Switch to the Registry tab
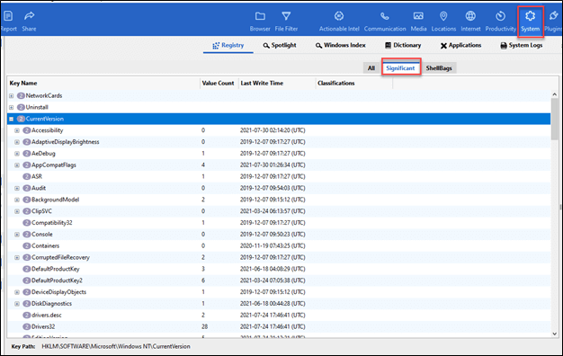Viewport: 563px width, 356px height. (x=228, y=45)
